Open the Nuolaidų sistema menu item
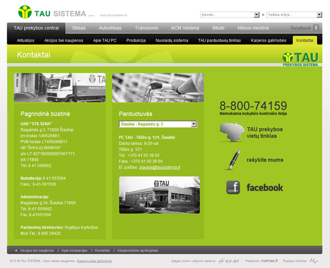This screenshot has width=330, height=268. pos(172,41)
